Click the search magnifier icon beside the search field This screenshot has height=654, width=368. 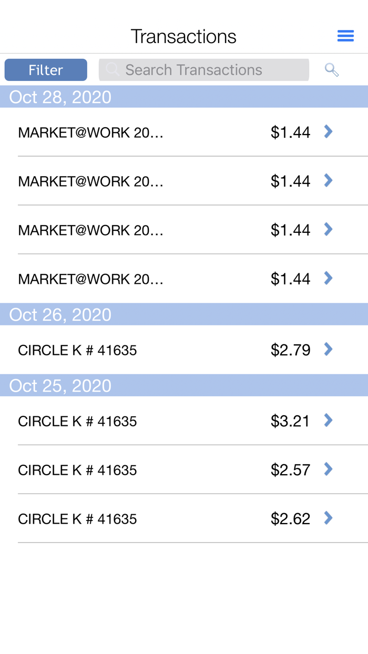(x=331, y=69)
